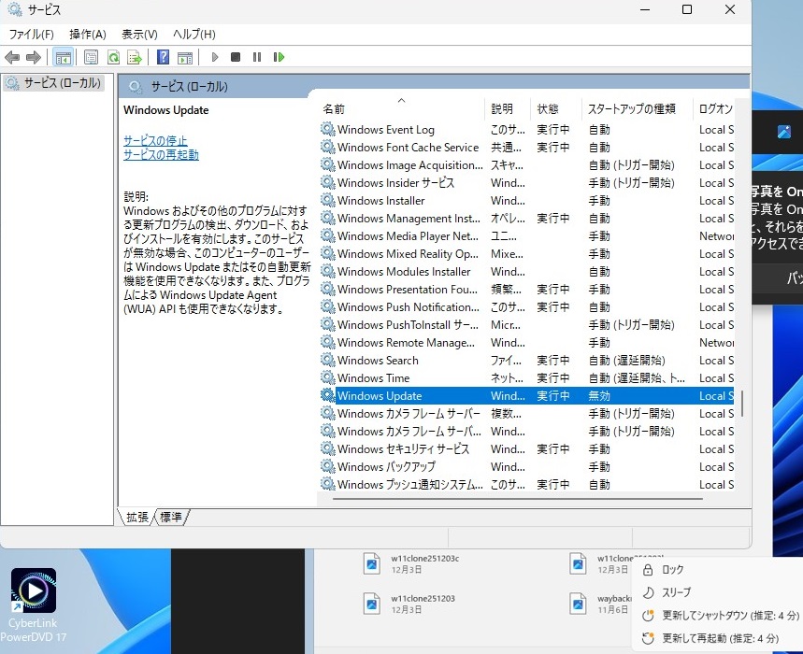
Task: Open the Properties toolbar icon
Action: click(92, 58)
